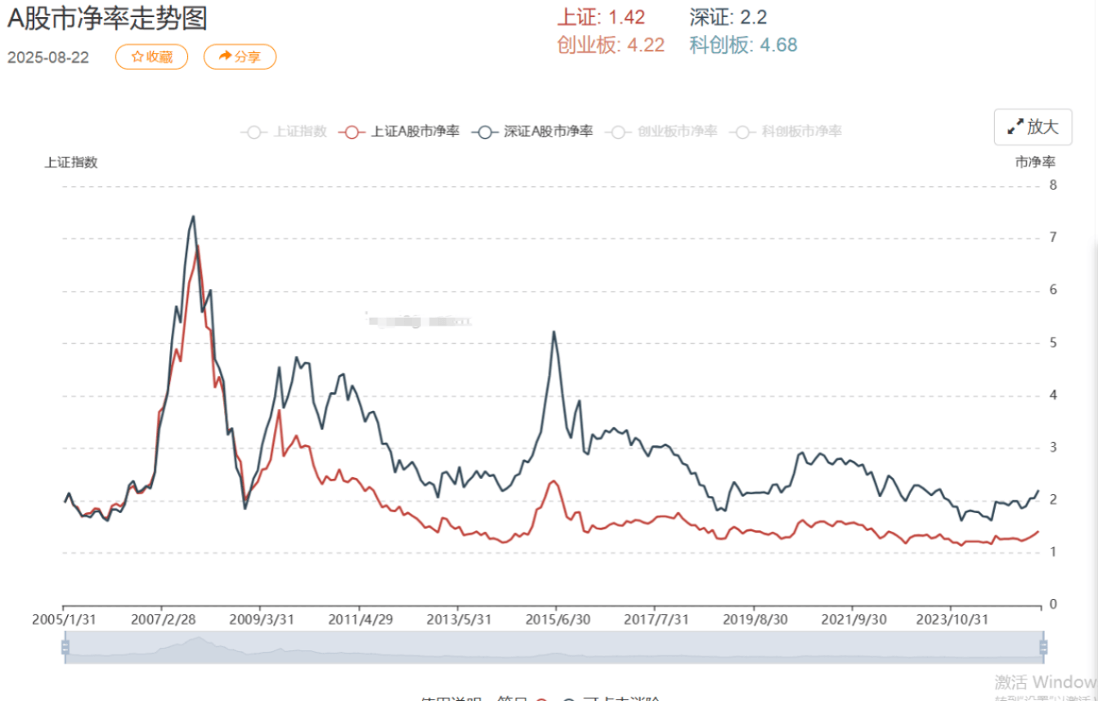Click the share arrow icon in 分享
Image resolution: width=1098 pixels, height=701 pixels.
(x=226, y=56)
